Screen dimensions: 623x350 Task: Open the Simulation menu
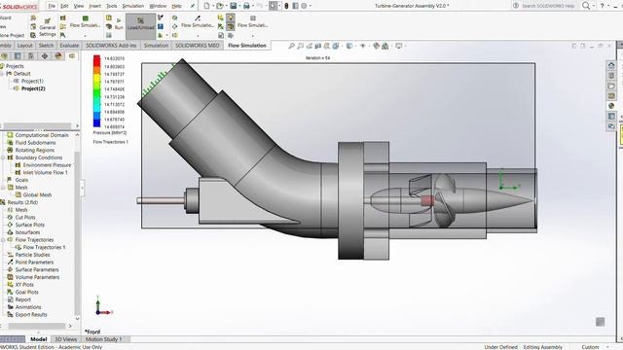[x=133, y=6]
